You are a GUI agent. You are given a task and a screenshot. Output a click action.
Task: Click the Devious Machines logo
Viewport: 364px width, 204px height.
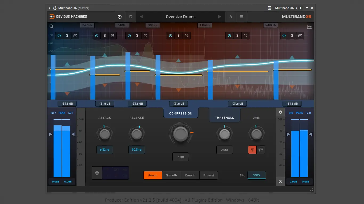68,17
